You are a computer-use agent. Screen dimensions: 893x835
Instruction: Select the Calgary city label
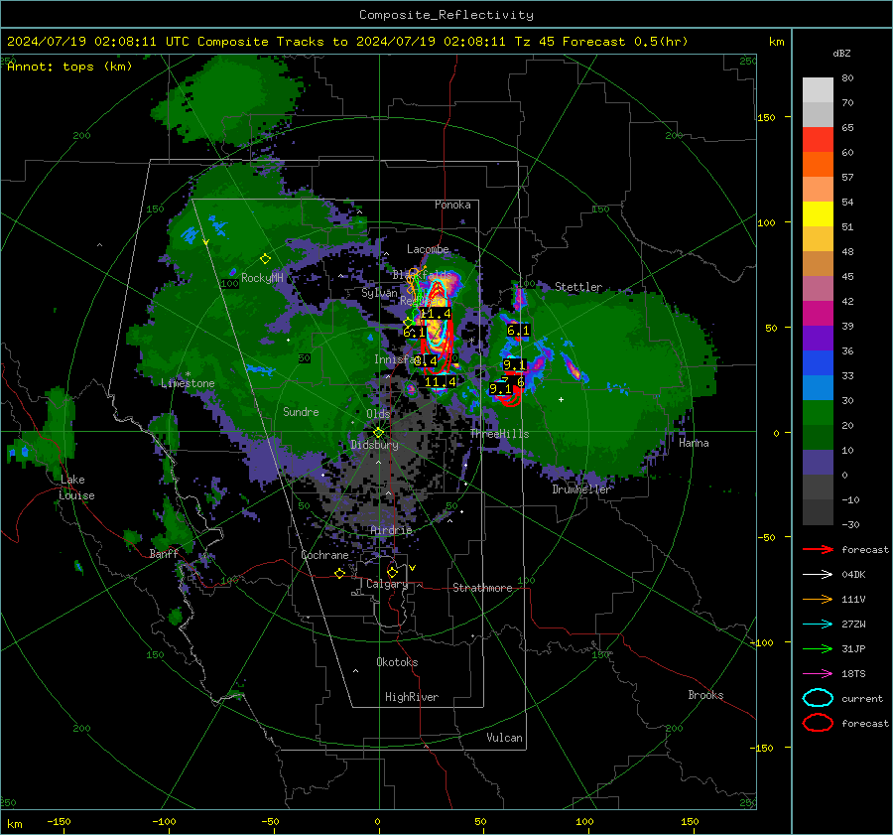coord(387,584)
